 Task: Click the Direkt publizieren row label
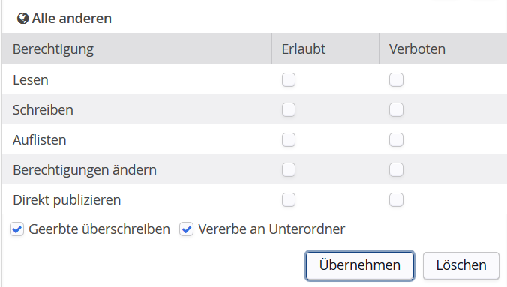67,200
